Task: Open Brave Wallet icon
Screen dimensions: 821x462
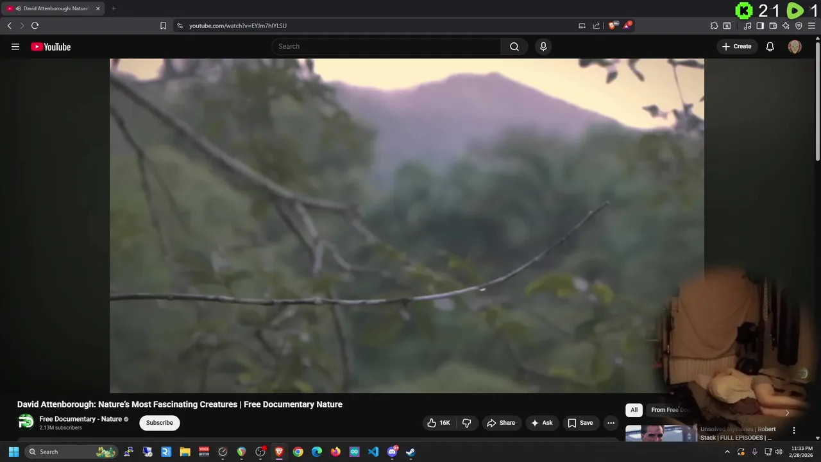Action: [x=773, y=26]
